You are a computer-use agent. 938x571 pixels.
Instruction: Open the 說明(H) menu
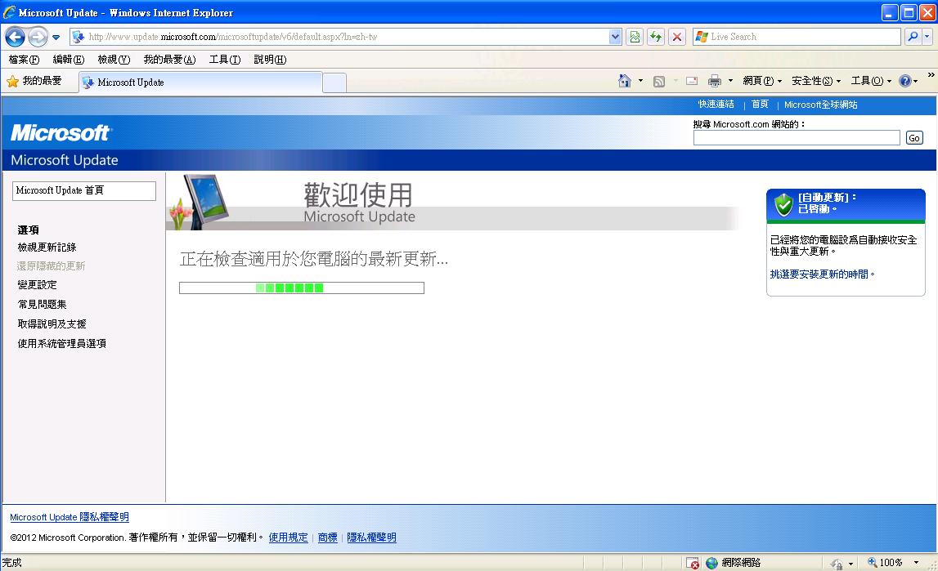[270, 59]
